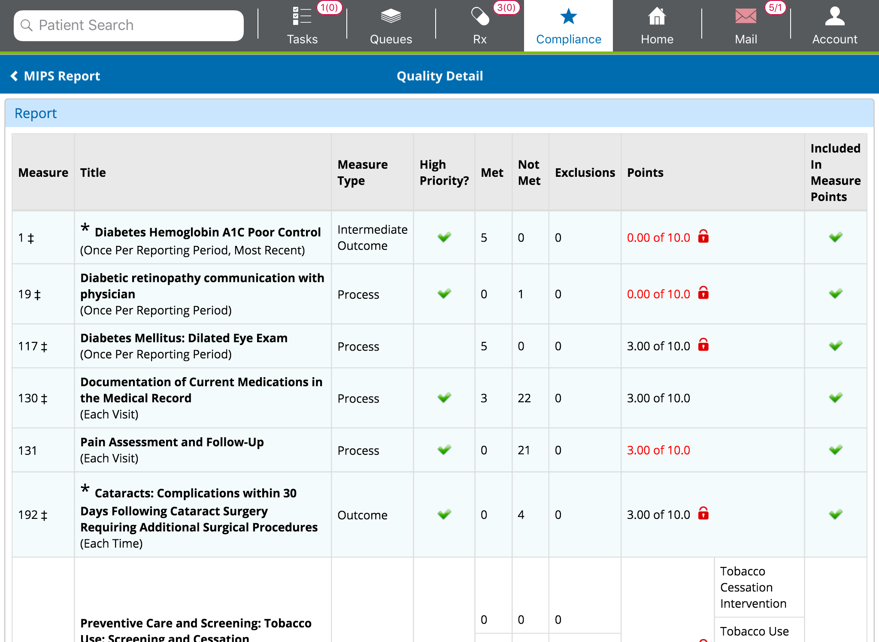Click lock icon beside measure 117 points
This screenshot has height=642, width=879.
pos(703,345)
